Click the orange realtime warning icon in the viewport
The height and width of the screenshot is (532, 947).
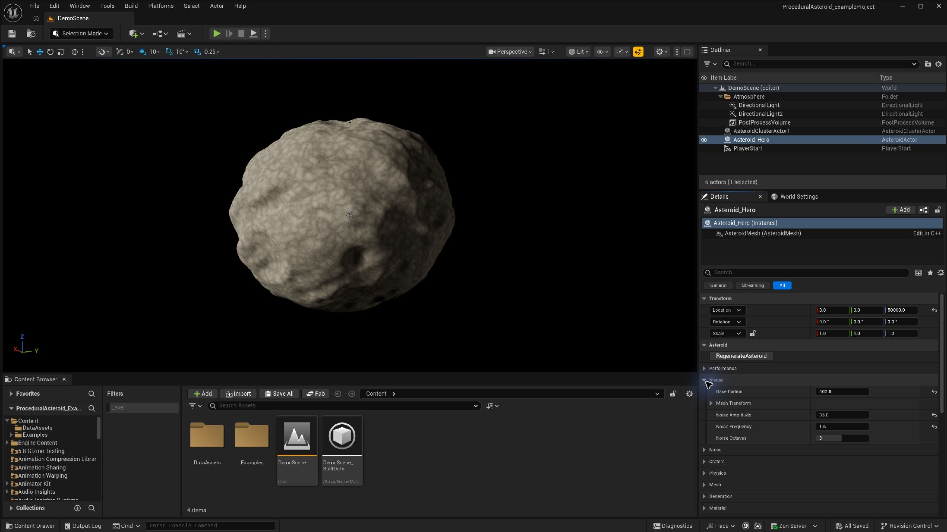pyautogui.click(x=638, y=52)
